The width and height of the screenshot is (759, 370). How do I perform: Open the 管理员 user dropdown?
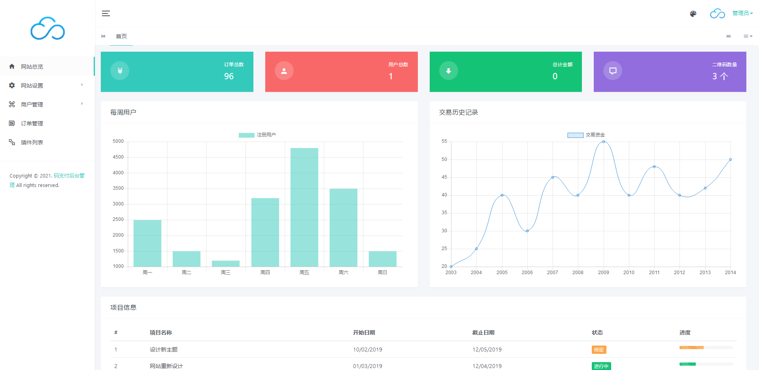click(742, 13)
